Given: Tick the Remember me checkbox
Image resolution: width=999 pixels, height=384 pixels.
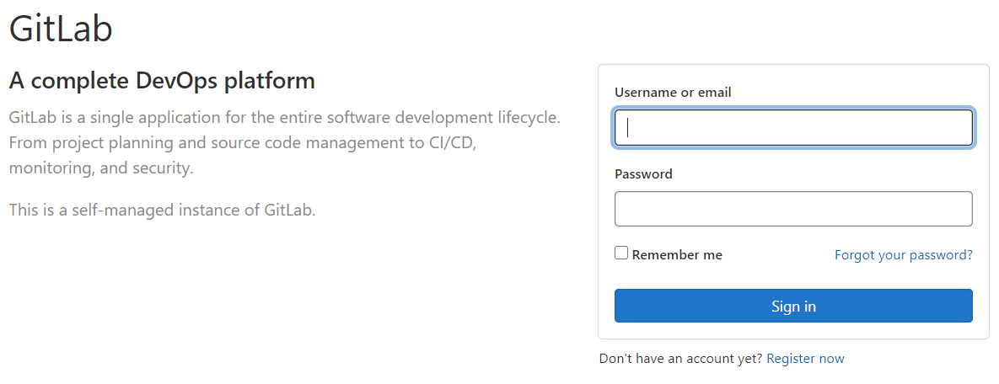Looking at the screenshot, I should click(x=621, y=253).
